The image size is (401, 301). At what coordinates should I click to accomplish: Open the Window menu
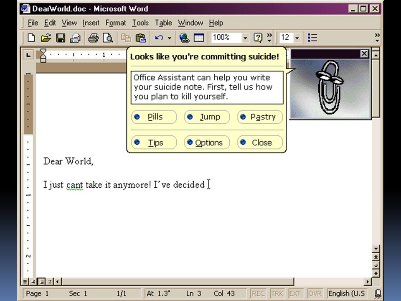point(190,23)
